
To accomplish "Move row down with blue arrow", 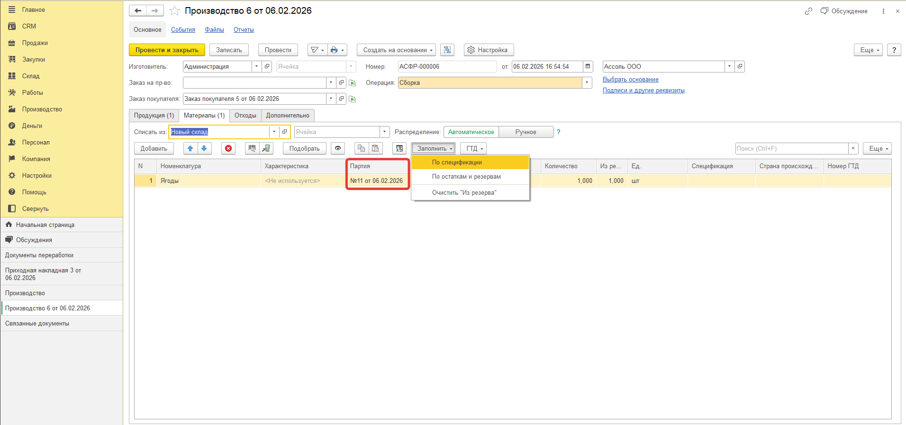I will coord(204,148).
